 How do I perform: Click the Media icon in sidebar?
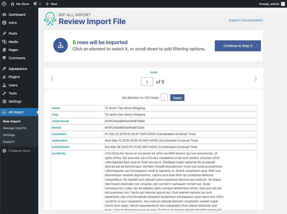[x=4, y=42]
